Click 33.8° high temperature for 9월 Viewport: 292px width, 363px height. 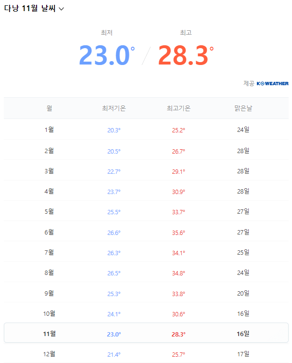(x=178, y=294)
